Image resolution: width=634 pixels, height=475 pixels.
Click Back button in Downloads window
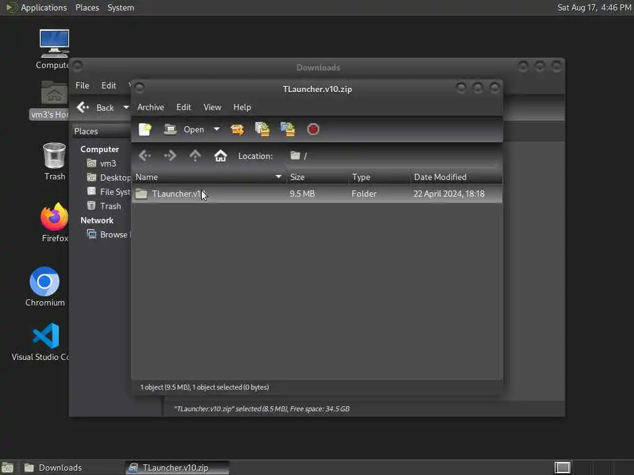coord(96,108)
